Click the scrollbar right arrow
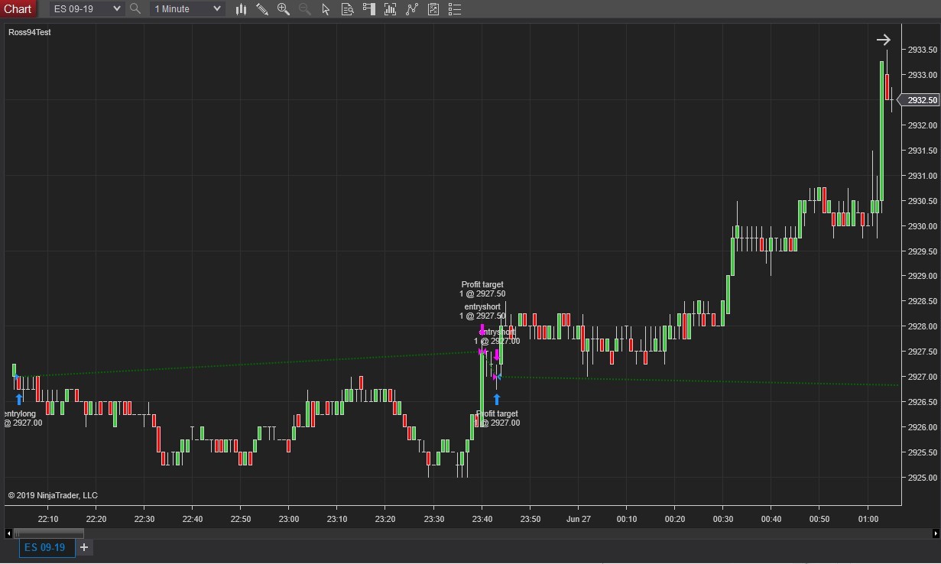The height and width of the screenshot is (564, 941). click(936, 533)
